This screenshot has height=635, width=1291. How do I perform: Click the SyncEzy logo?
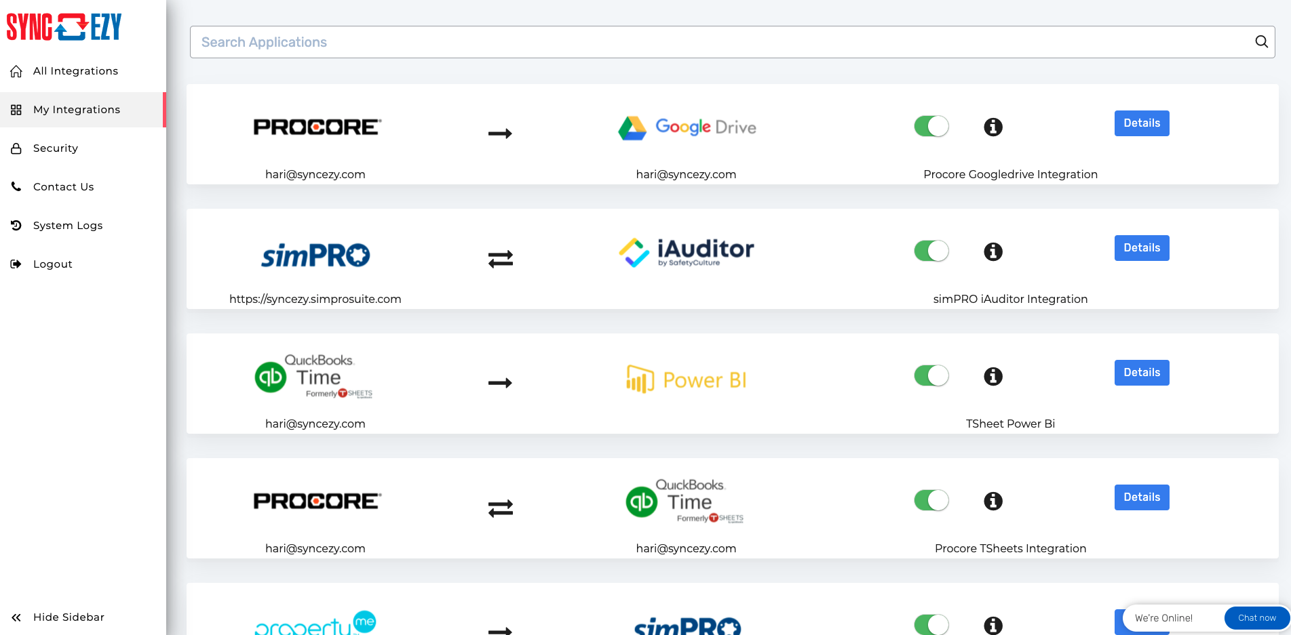point(64,26)
